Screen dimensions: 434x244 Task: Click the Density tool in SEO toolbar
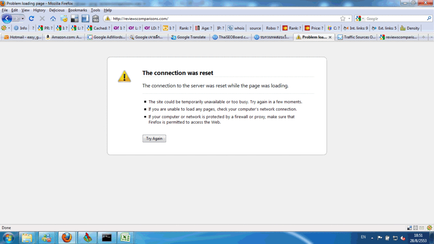click(410, 28)
